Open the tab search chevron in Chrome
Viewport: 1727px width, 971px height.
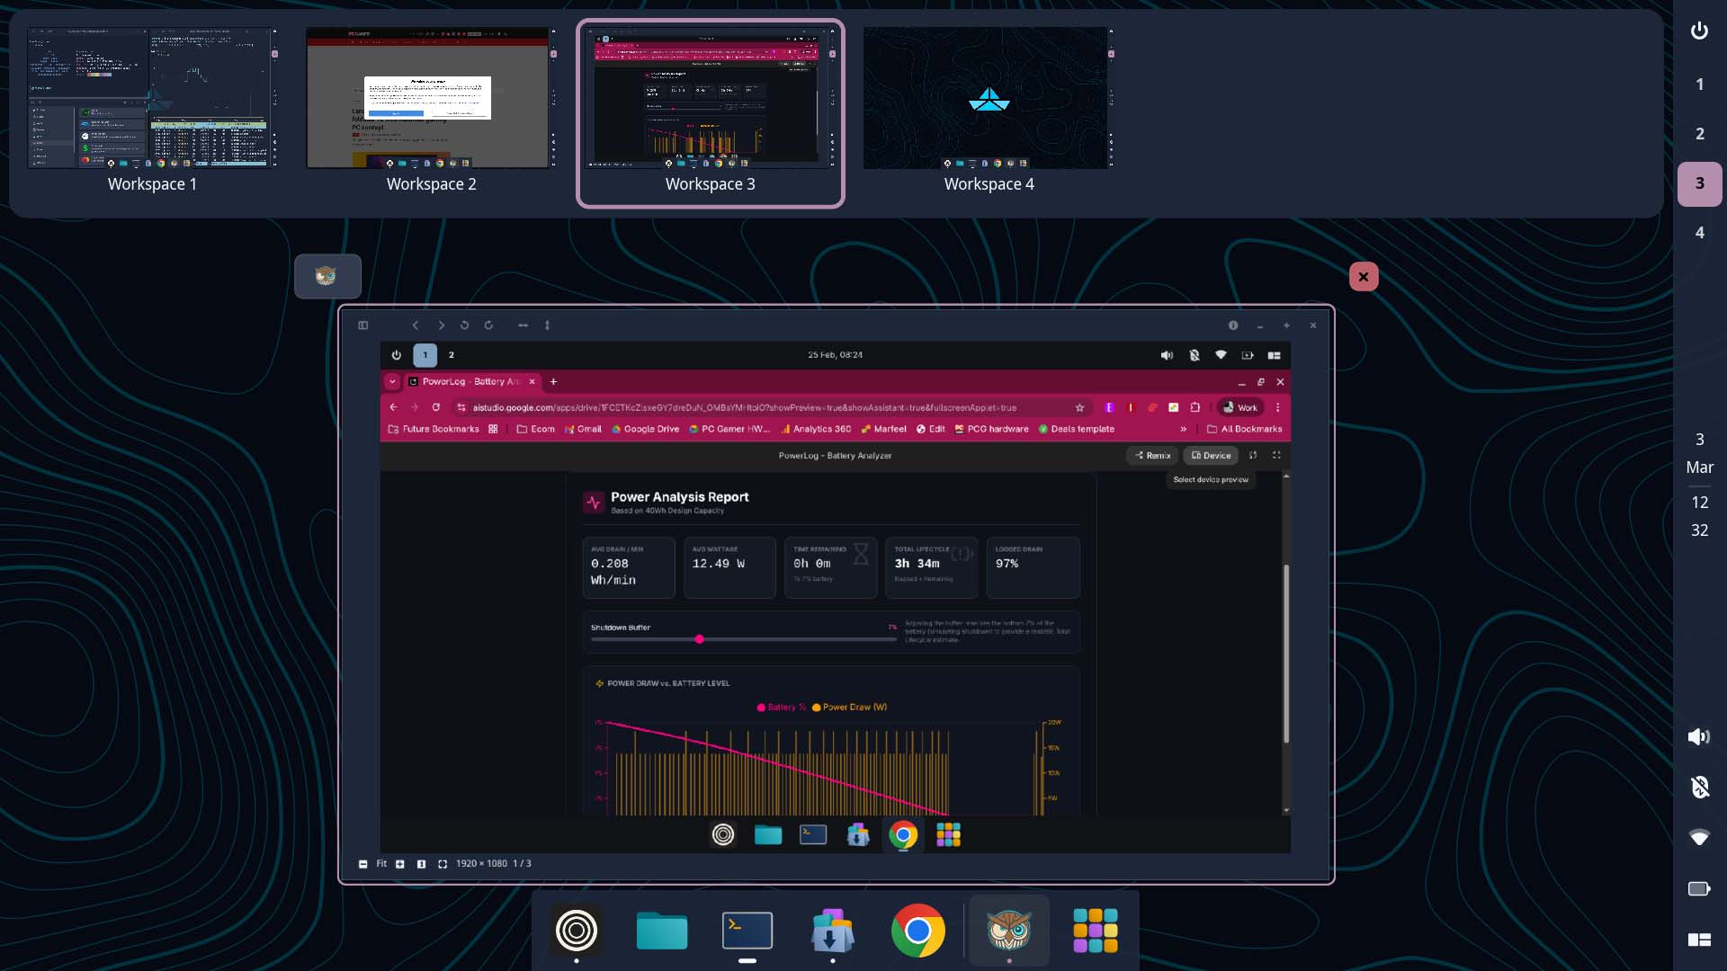(x=392, y=382)
